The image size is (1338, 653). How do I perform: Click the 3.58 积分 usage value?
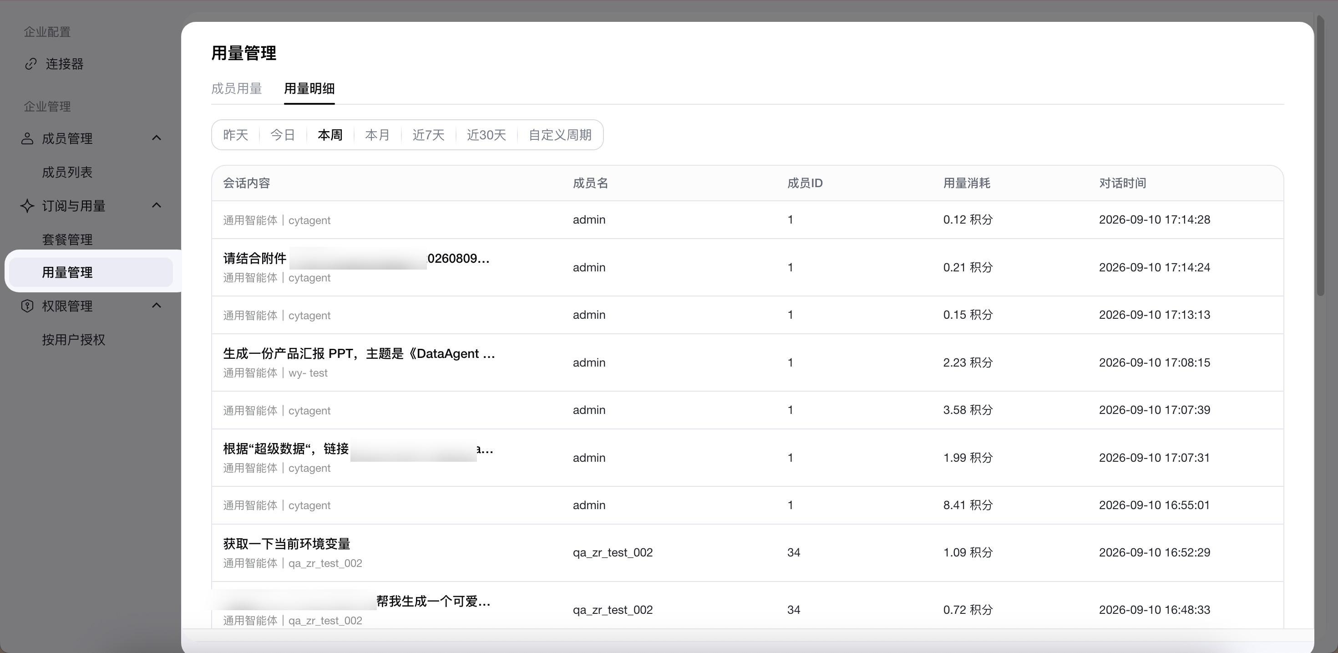[x=968, y=410]
